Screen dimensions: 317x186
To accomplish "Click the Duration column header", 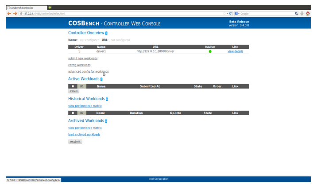I will pyautogui.click(x=136, y=113).
